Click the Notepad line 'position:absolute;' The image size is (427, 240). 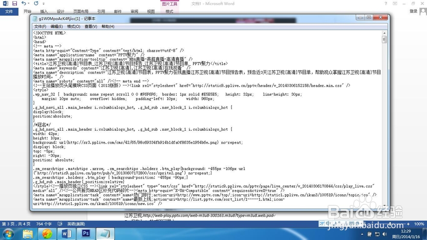(53, 116)
